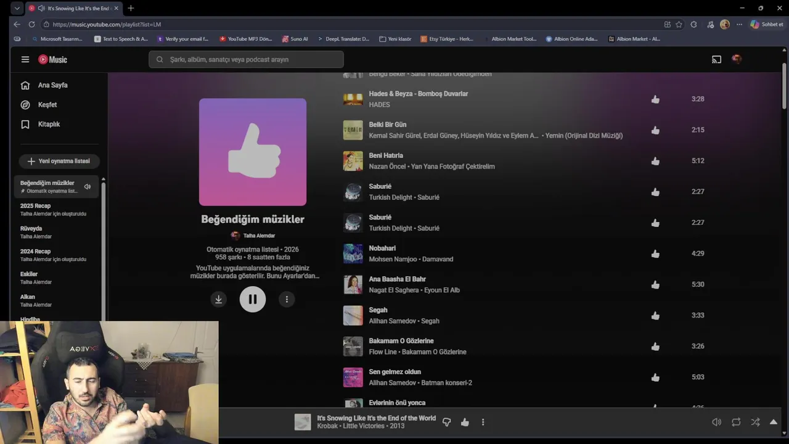
Task: Open the Flow Line artist link
Action: (x=383, y=352)
